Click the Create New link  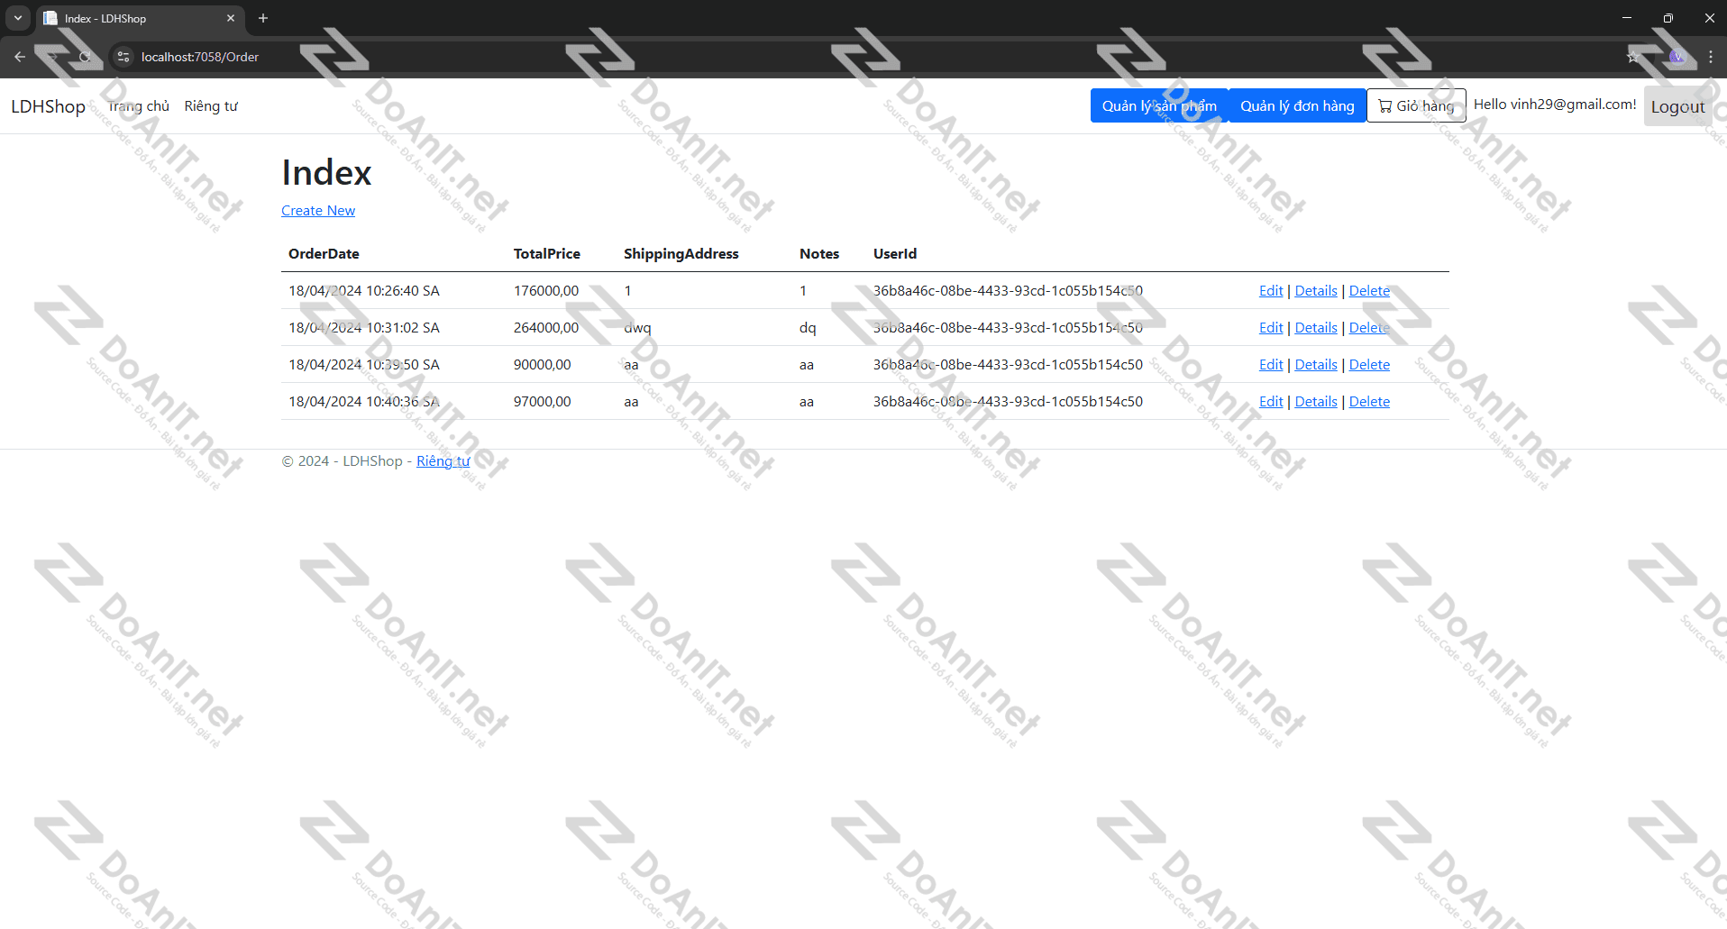(318, 211)
